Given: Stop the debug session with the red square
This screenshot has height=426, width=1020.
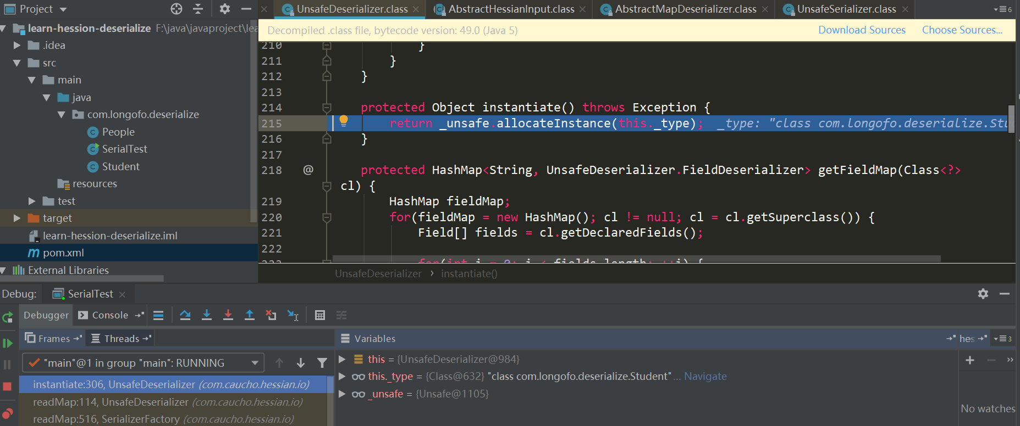Looking at the screenshot, I should click(7, 386).
